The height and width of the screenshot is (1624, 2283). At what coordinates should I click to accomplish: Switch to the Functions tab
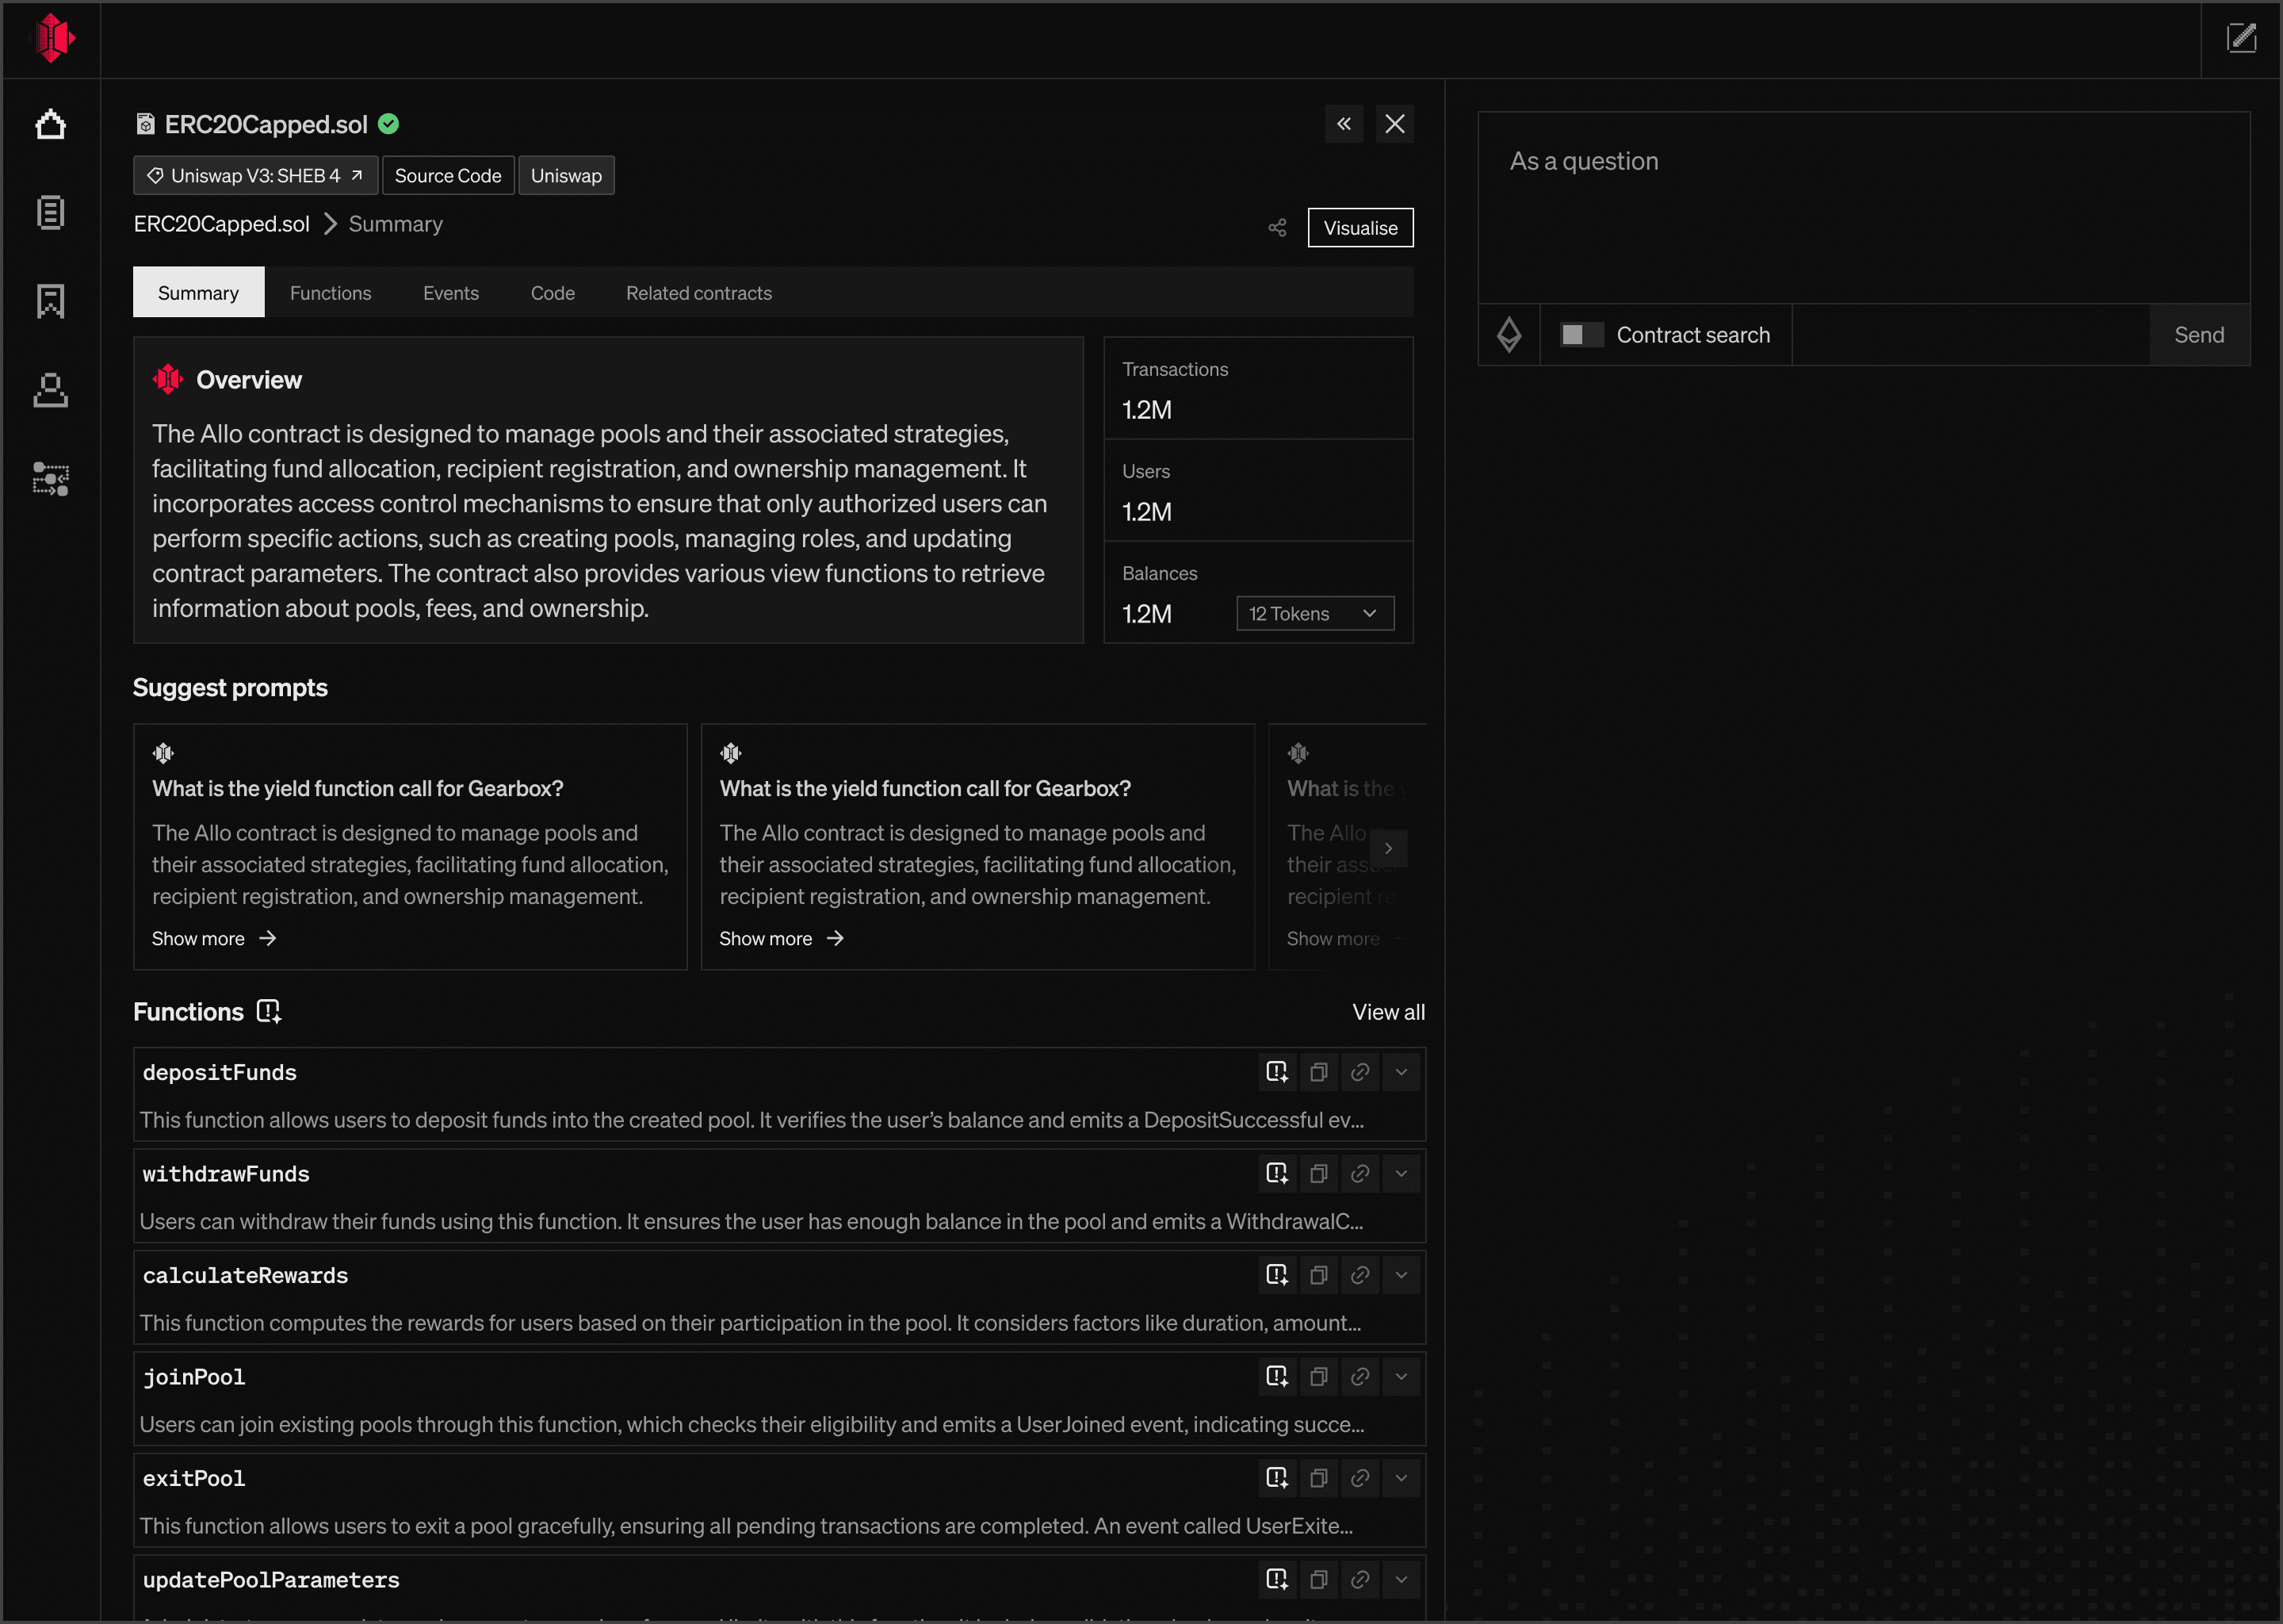point(330,293)
